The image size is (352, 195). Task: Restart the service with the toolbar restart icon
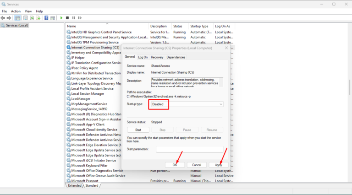coord(80,18)
